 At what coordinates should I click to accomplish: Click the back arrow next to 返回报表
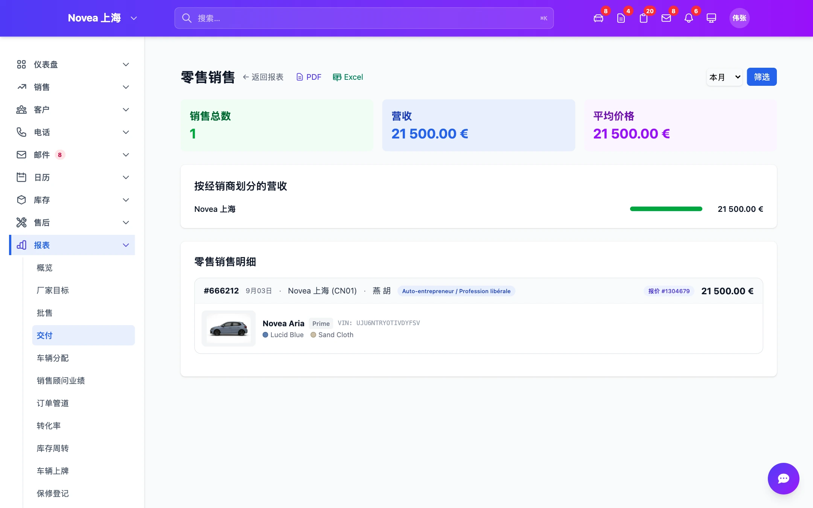[x=246, y=77]
